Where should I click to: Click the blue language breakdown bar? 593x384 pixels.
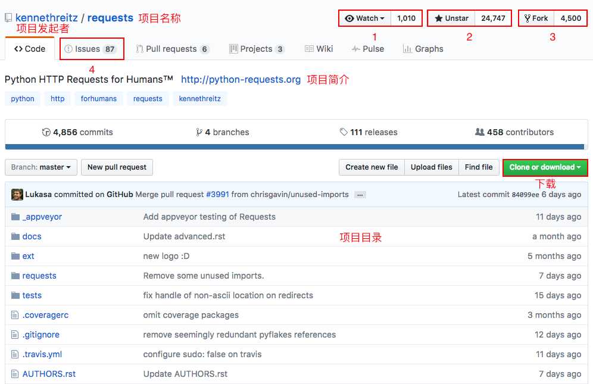pos(295,147)
